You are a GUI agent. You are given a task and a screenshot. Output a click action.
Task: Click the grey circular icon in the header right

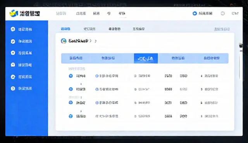tap(223, 14)
